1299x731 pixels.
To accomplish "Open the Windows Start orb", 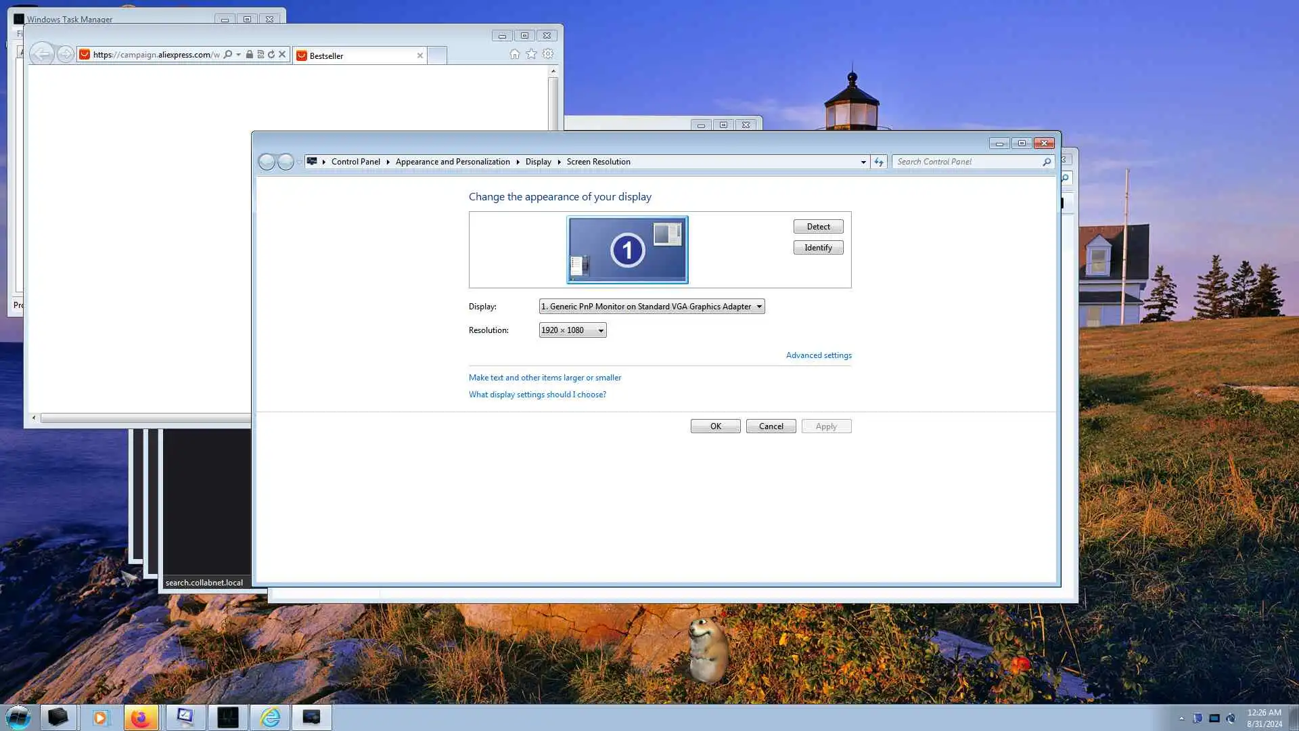I will coord(18,717).
